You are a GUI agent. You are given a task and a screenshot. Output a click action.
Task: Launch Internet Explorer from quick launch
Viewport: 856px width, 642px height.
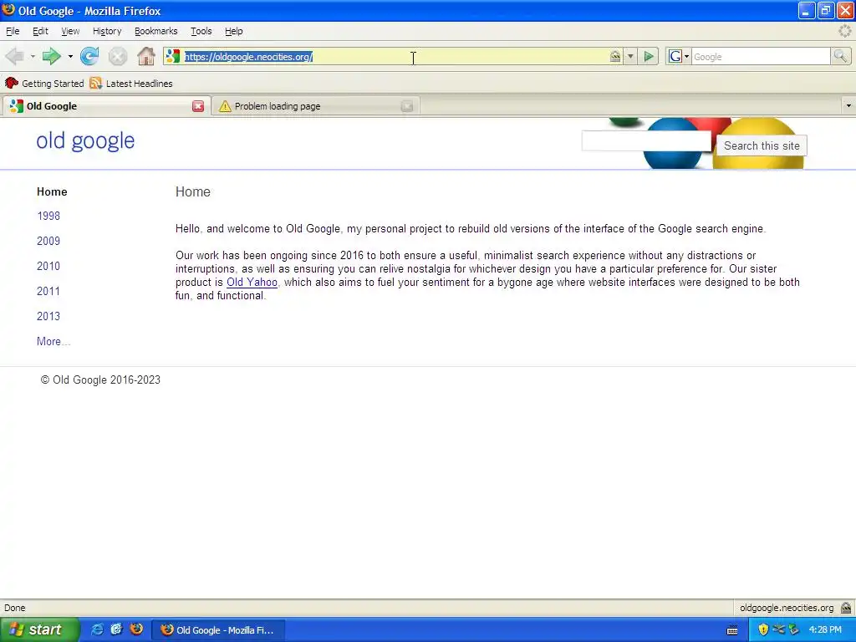[x=97, y=629]
